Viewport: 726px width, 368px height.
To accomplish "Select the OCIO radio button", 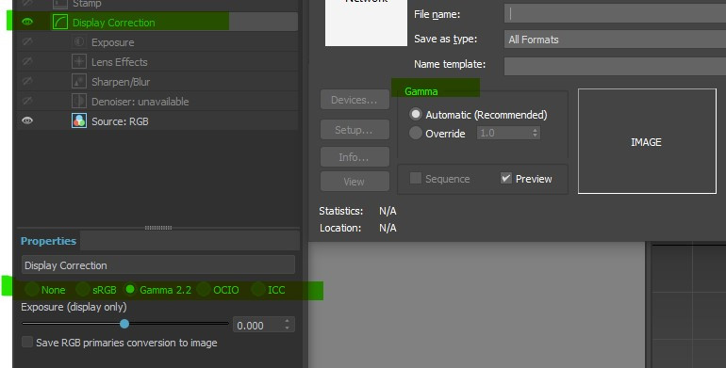I will [x=204, y=289].
